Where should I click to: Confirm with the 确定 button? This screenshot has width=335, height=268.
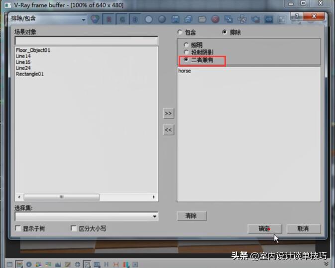[265, 229]
